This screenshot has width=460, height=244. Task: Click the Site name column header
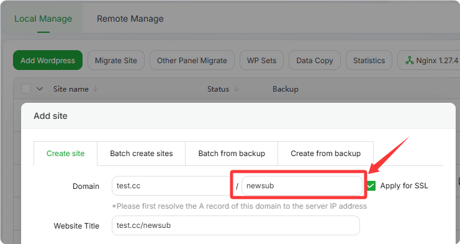71,89
